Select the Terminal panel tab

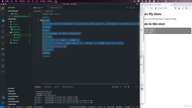tap(38, 87)
